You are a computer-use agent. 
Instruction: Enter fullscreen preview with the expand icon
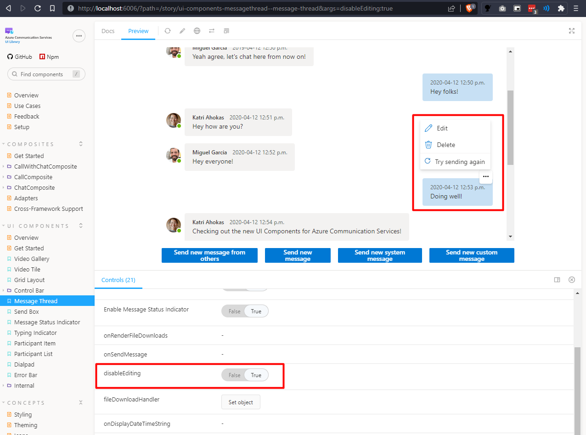tap(571, 31)
